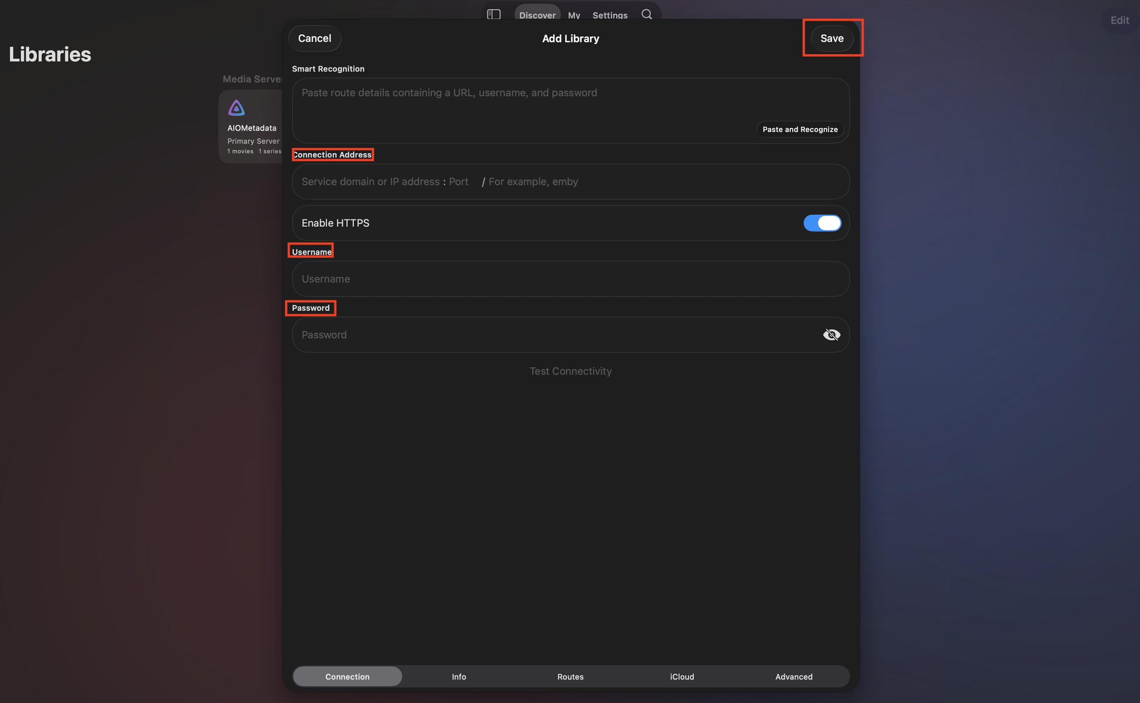
Task: Switch to the Connection tab
Action: [347, 676]
